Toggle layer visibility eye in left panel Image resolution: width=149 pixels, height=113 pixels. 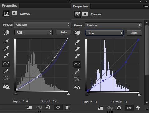pos(58,107)
